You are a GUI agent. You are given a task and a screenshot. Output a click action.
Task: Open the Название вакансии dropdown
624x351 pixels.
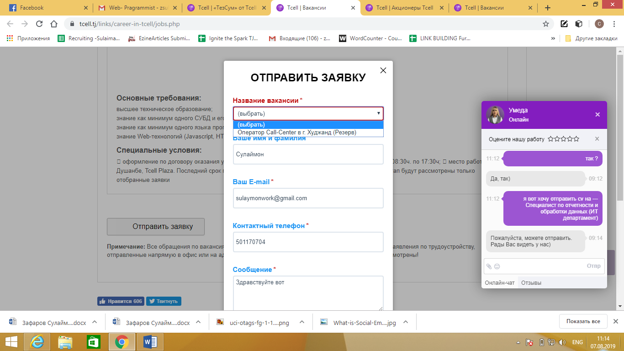click(x=308, y=113)
